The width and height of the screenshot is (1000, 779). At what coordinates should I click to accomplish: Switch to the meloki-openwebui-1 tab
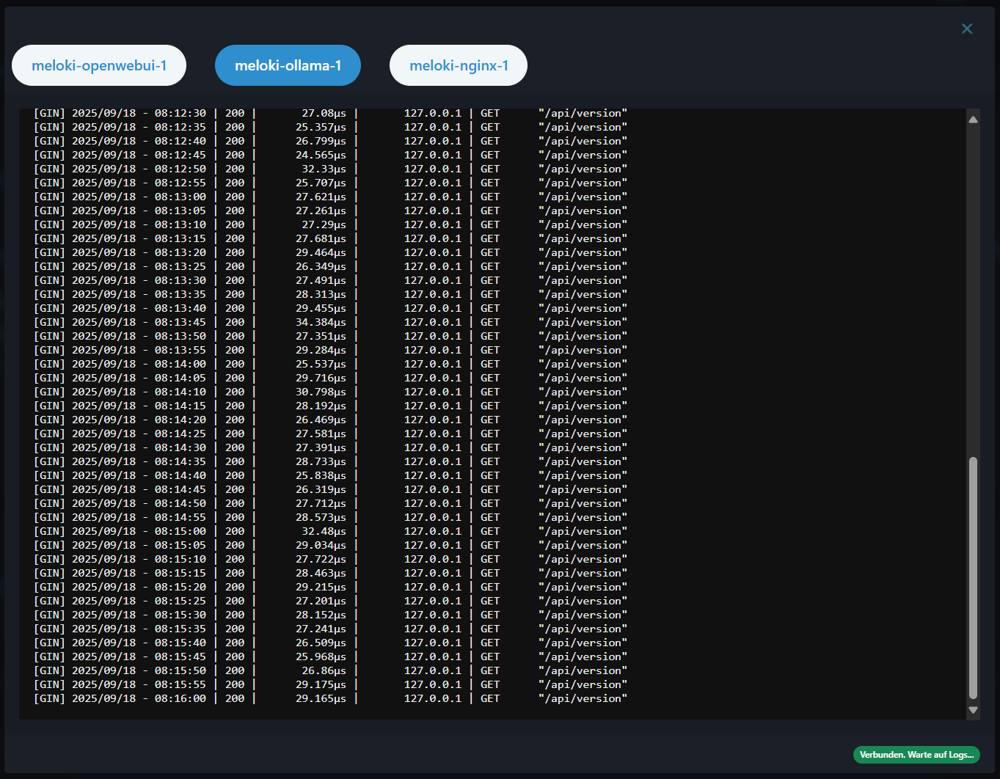(x=99, y=65)
